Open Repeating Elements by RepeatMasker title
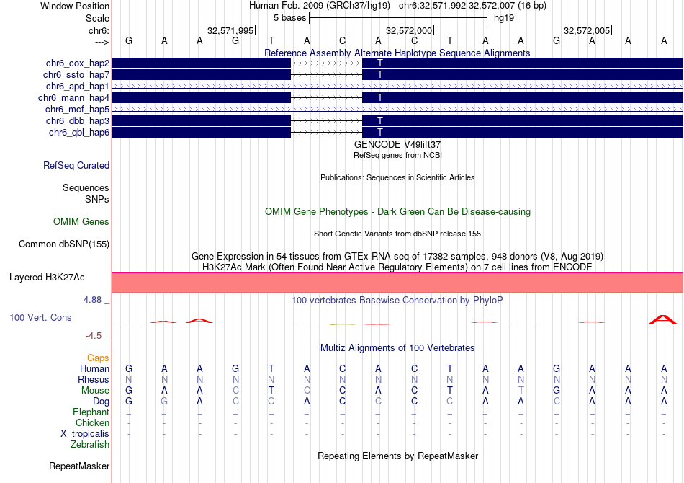 pyautogui.click(x=397, y=456)
